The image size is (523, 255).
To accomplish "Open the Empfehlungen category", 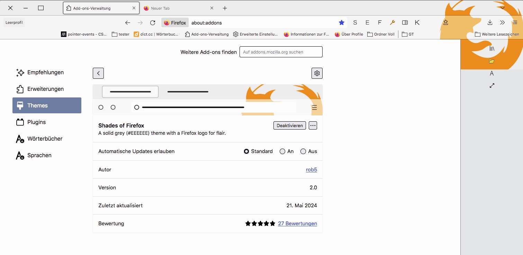I will click(x=47, y=73).
